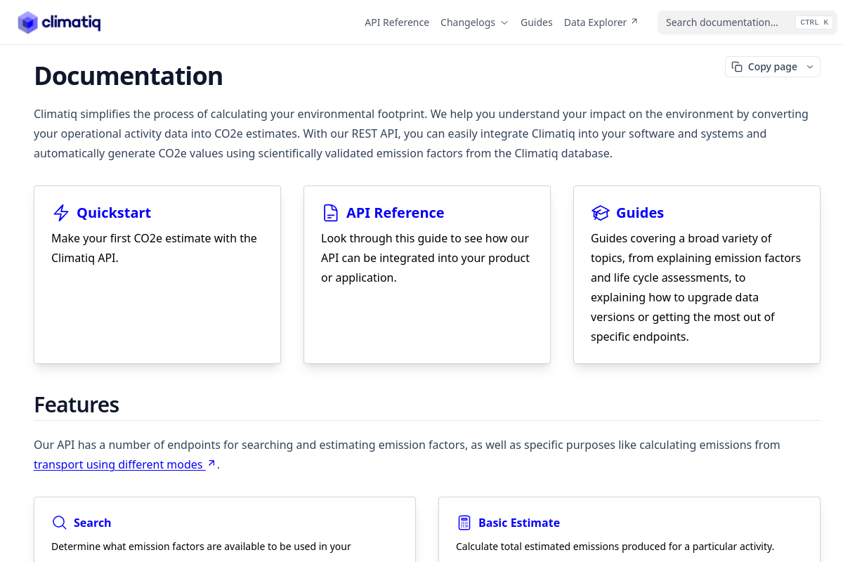This screenshot has width=843, height=562.
Task: Click the Guides graduation cap icon
Action: coord(600,213)
